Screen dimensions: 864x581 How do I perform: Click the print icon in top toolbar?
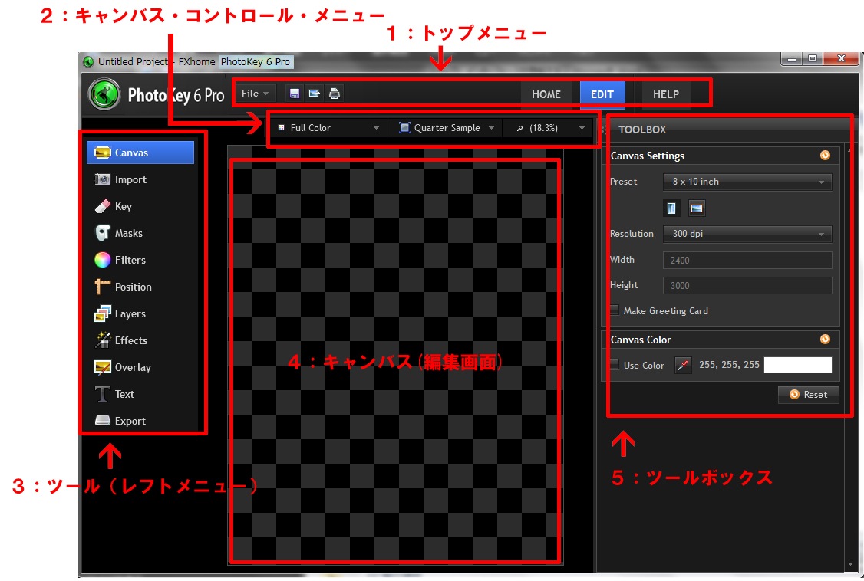point(334,94)
